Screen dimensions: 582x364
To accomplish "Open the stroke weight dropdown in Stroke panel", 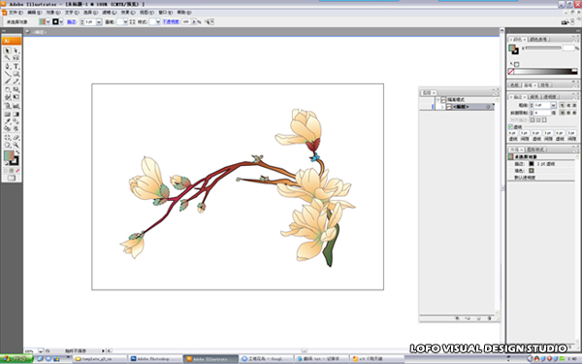I will pos(554,105).
